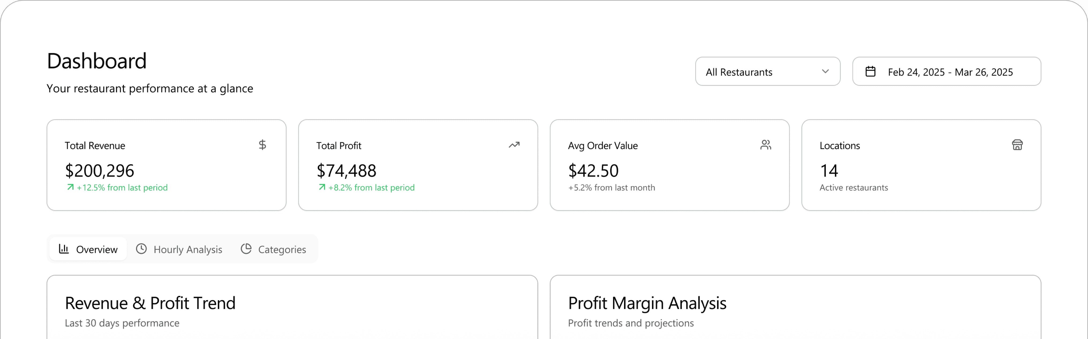The height and width of the screenshot is (339, 1088).
Task: Click the store icon on Locations card
Action: [1018, 145]
